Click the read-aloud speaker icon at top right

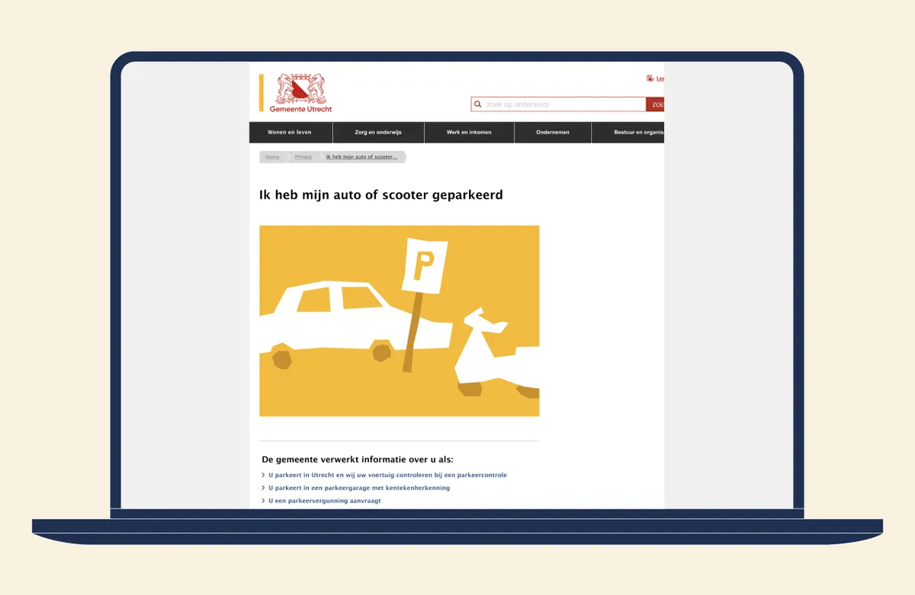[x=650, y=79]
